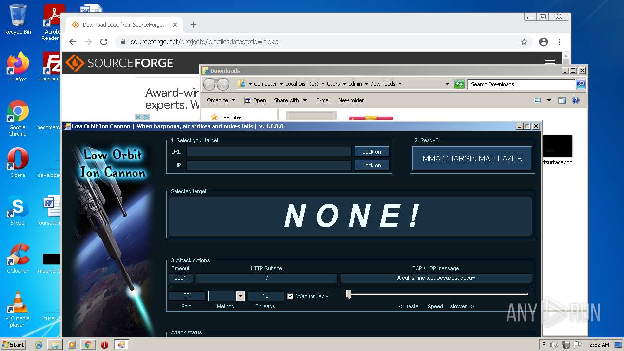This screenshot has height=351, width=624.
Task: Click the Explorer search magnifier icon
Action: (580, 84)
